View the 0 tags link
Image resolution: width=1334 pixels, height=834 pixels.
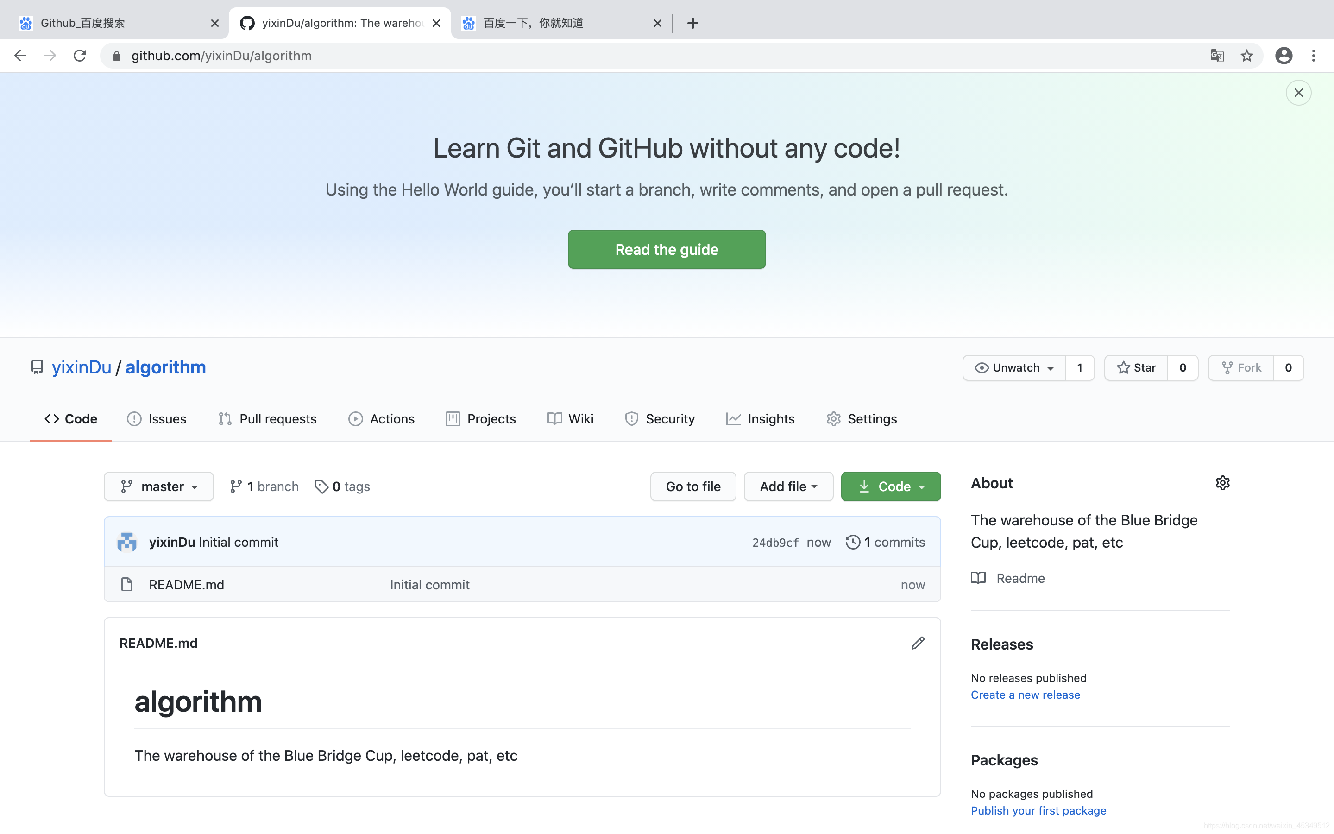pos(342,486)
